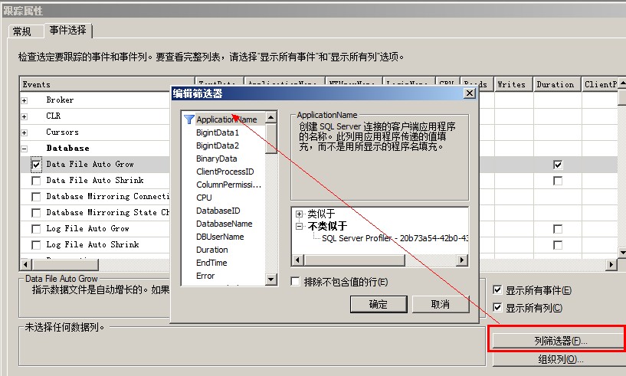Click the SQL Server Profiler filter value
Viewport: 626px width, 376px height.
point(395,238)
